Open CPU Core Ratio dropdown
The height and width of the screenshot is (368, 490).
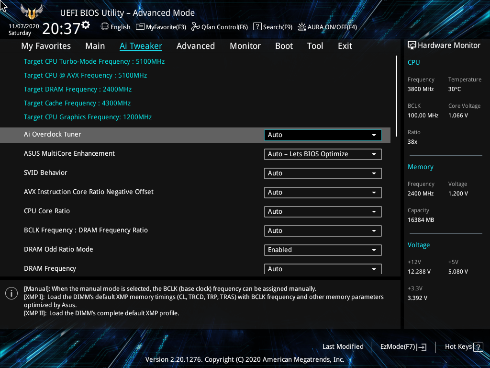pyautogui.click(x=323, y=211)
